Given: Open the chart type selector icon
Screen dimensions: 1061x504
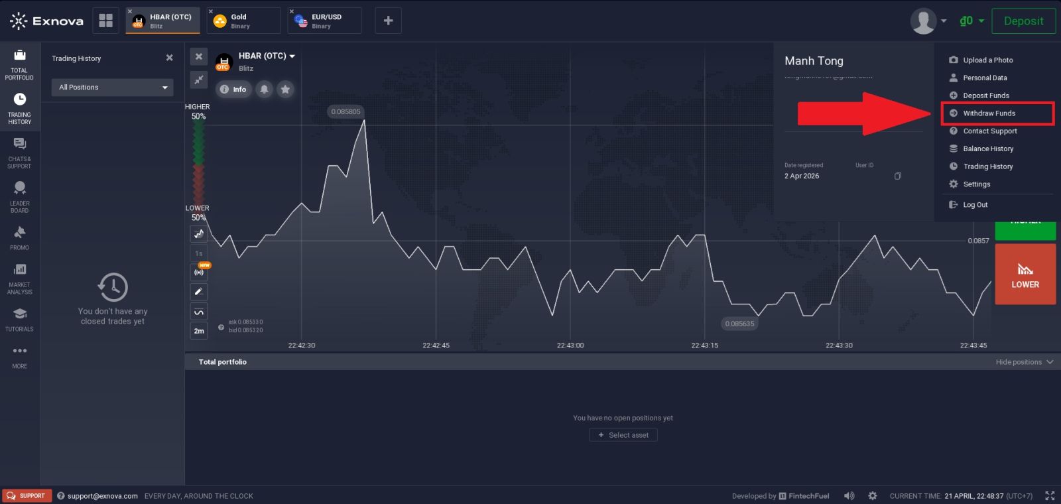Looking at the screenshot, I should point(199,233).
